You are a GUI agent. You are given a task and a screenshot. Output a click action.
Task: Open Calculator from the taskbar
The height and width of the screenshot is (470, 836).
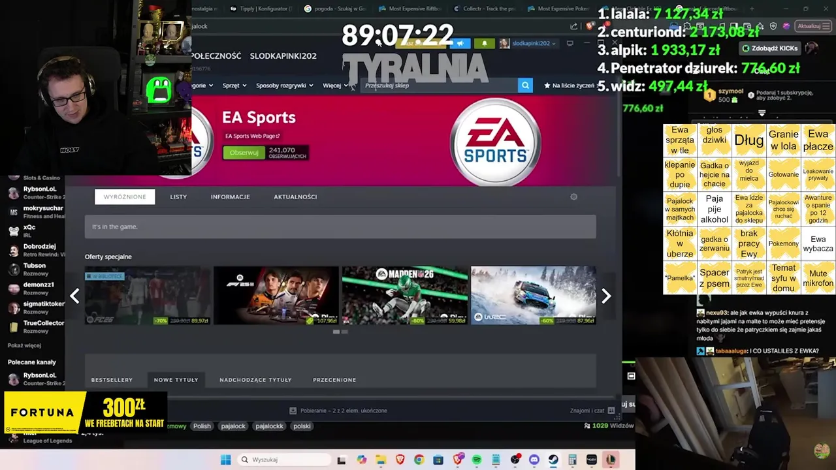pyautogui.click(x=572, y=460)
